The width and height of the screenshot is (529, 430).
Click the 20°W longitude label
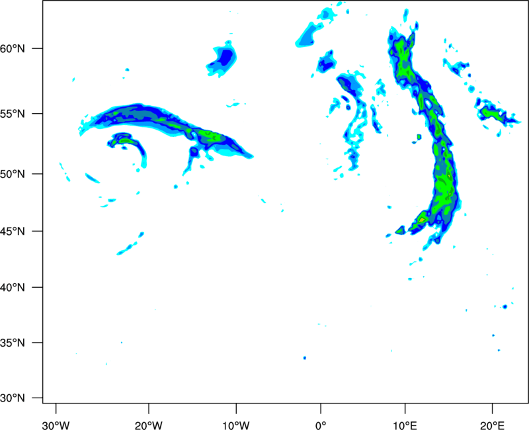pyautogui.click(x=148, y=425)
